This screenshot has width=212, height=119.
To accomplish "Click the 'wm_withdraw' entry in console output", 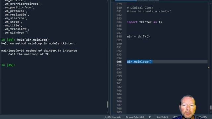I will pos(16,33).
